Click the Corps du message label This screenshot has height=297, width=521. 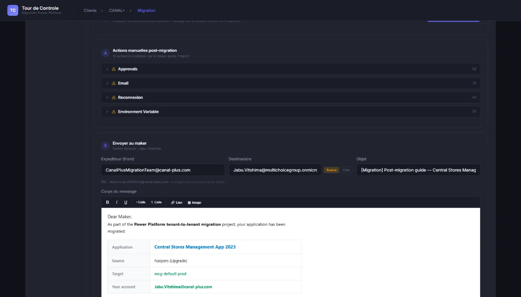[x=119, y=191]
